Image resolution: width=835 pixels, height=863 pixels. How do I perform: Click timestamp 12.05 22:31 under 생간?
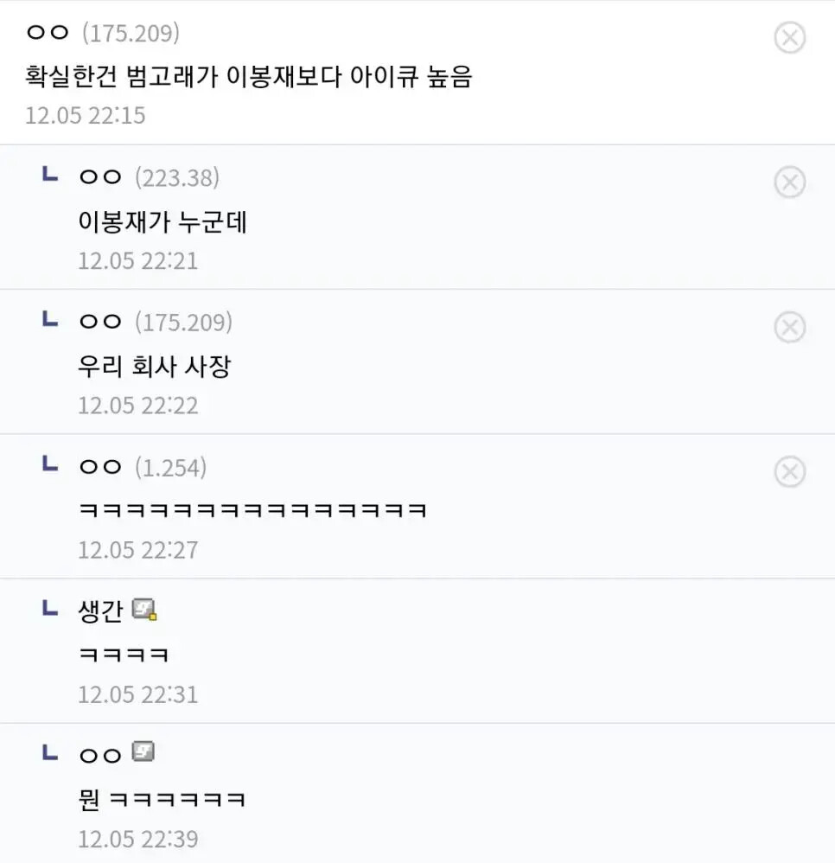(x=138, y=694)
